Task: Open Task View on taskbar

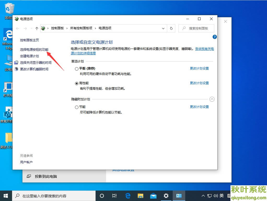Action: coord(114,196)
